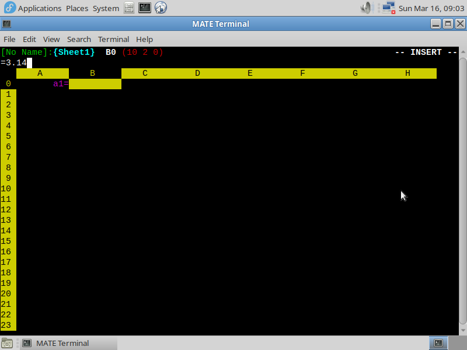Click the show desktop icon in bottom panel
The height and width of the screenshot is (350, 467).
[x=7, y=343]
